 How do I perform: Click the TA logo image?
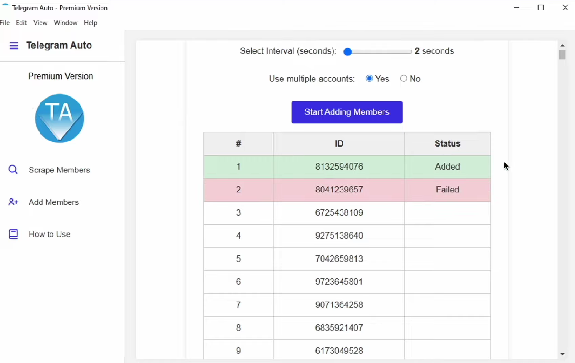pyautogui.click(x=60, y=119)
